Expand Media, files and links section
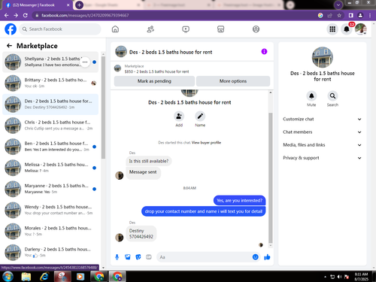The image size is (376, 282). coord(322,145)
